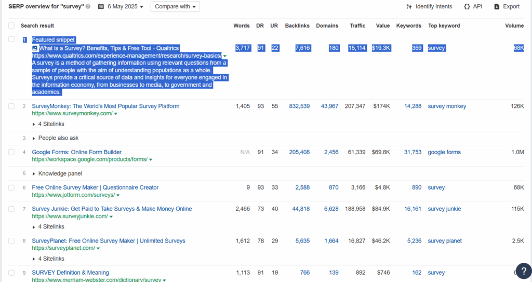
Task: Open the URL menu arrow for surveymonkey.com
Action: click(116, 114)
